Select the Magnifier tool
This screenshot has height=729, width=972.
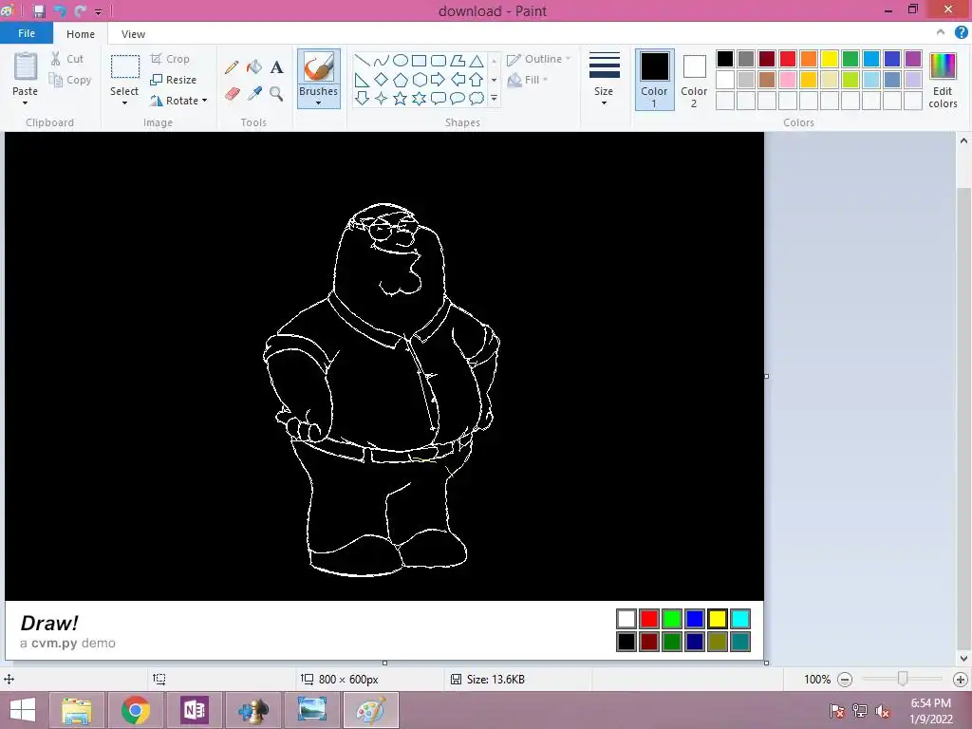(276, 94)
